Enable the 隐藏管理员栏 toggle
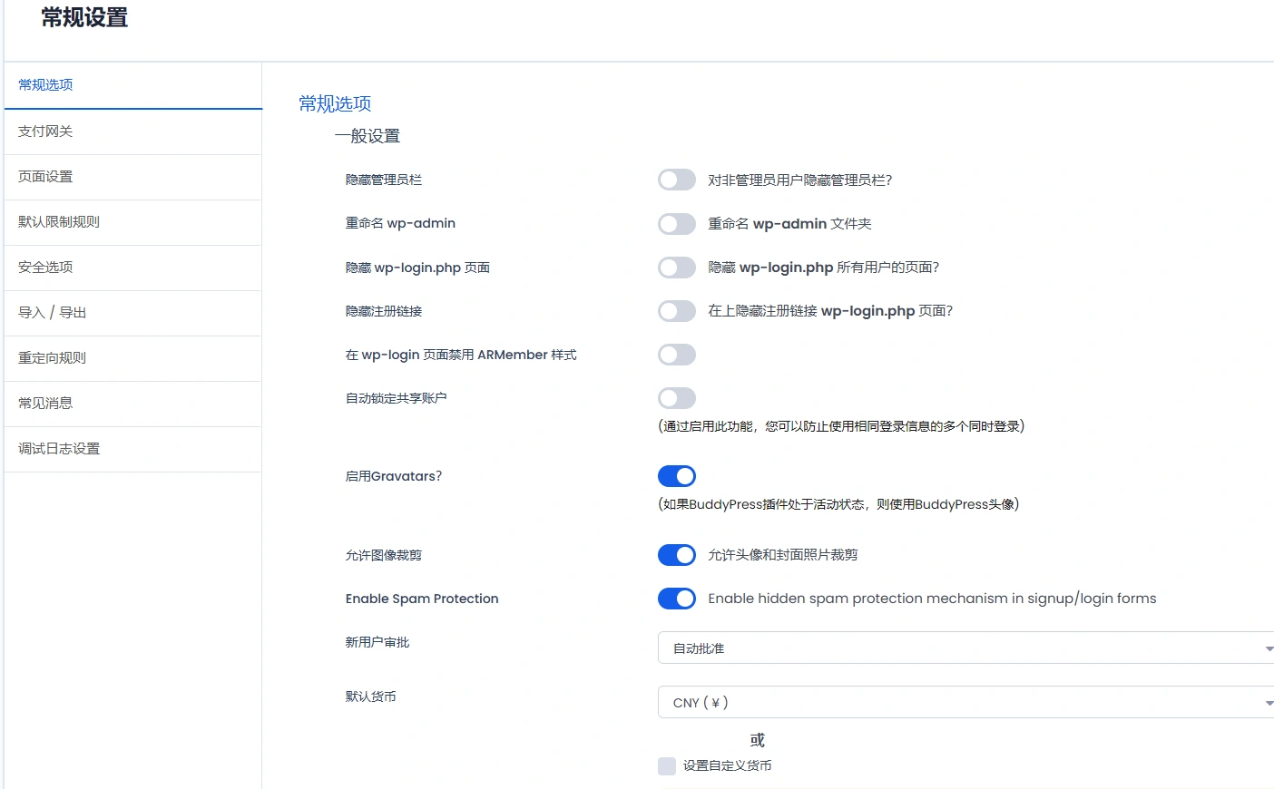This screenshot has width=1274, height=789. 676,180
